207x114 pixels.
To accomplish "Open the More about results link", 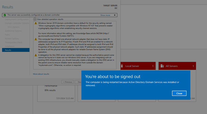I will coord(41,74).
